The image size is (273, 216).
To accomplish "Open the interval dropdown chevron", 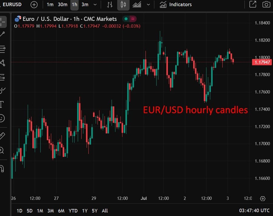I will (x=95, y=5).
